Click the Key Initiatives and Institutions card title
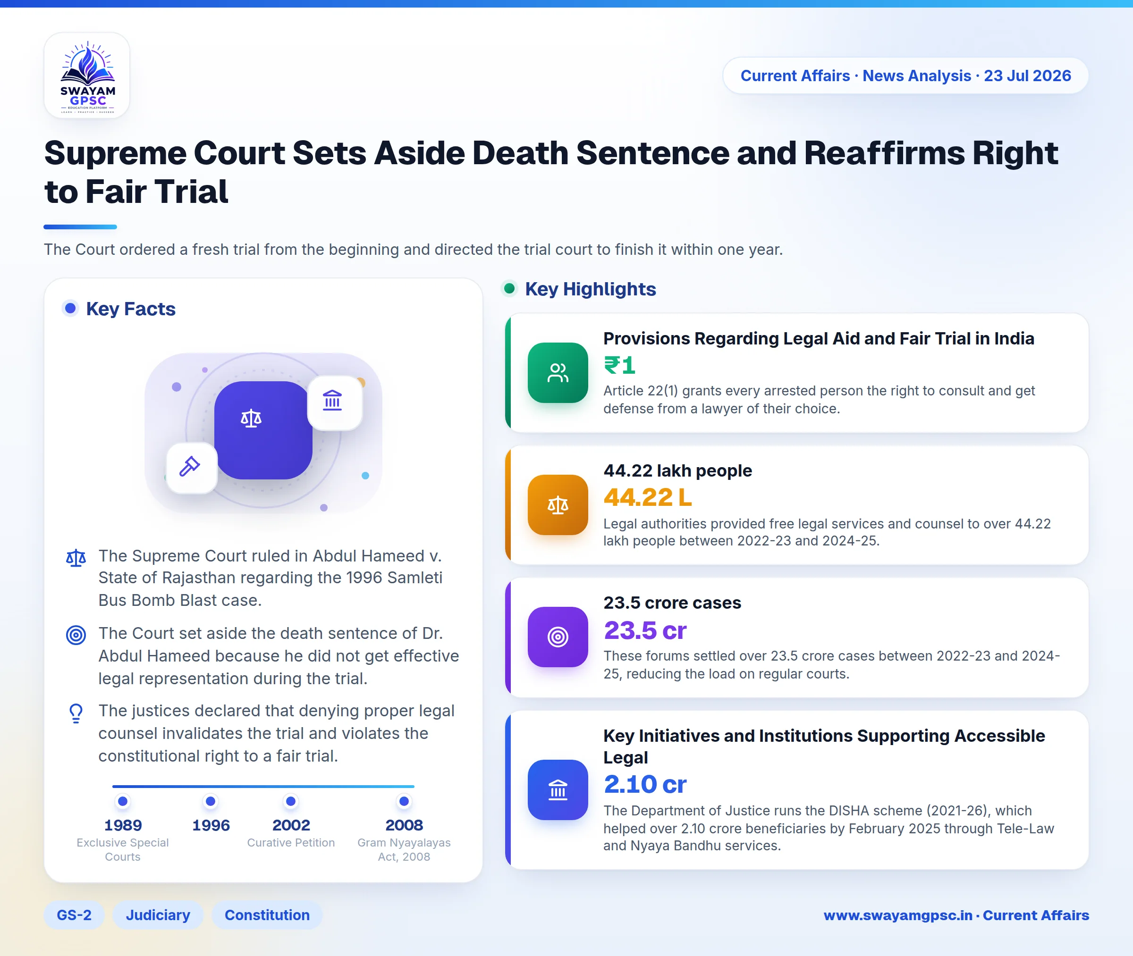Viewport: 1133px width, 956px height. [824, 747]
